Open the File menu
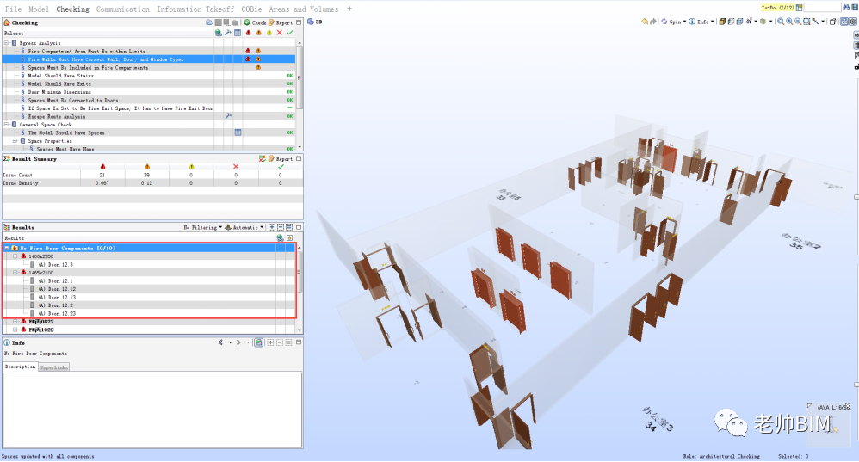859x462 pixels. [x=13, y=9]
